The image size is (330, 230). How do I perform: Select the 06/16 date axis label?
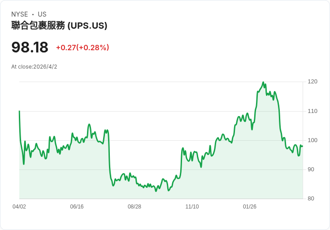pyautogui.click(x=77, y=207)
